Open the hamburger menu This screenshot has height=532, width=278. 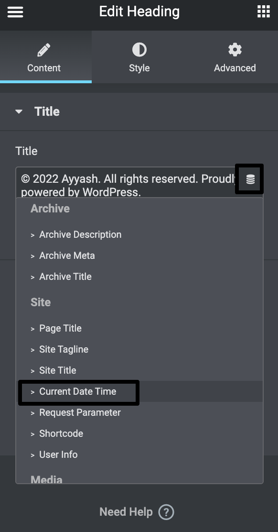point(15,11)
